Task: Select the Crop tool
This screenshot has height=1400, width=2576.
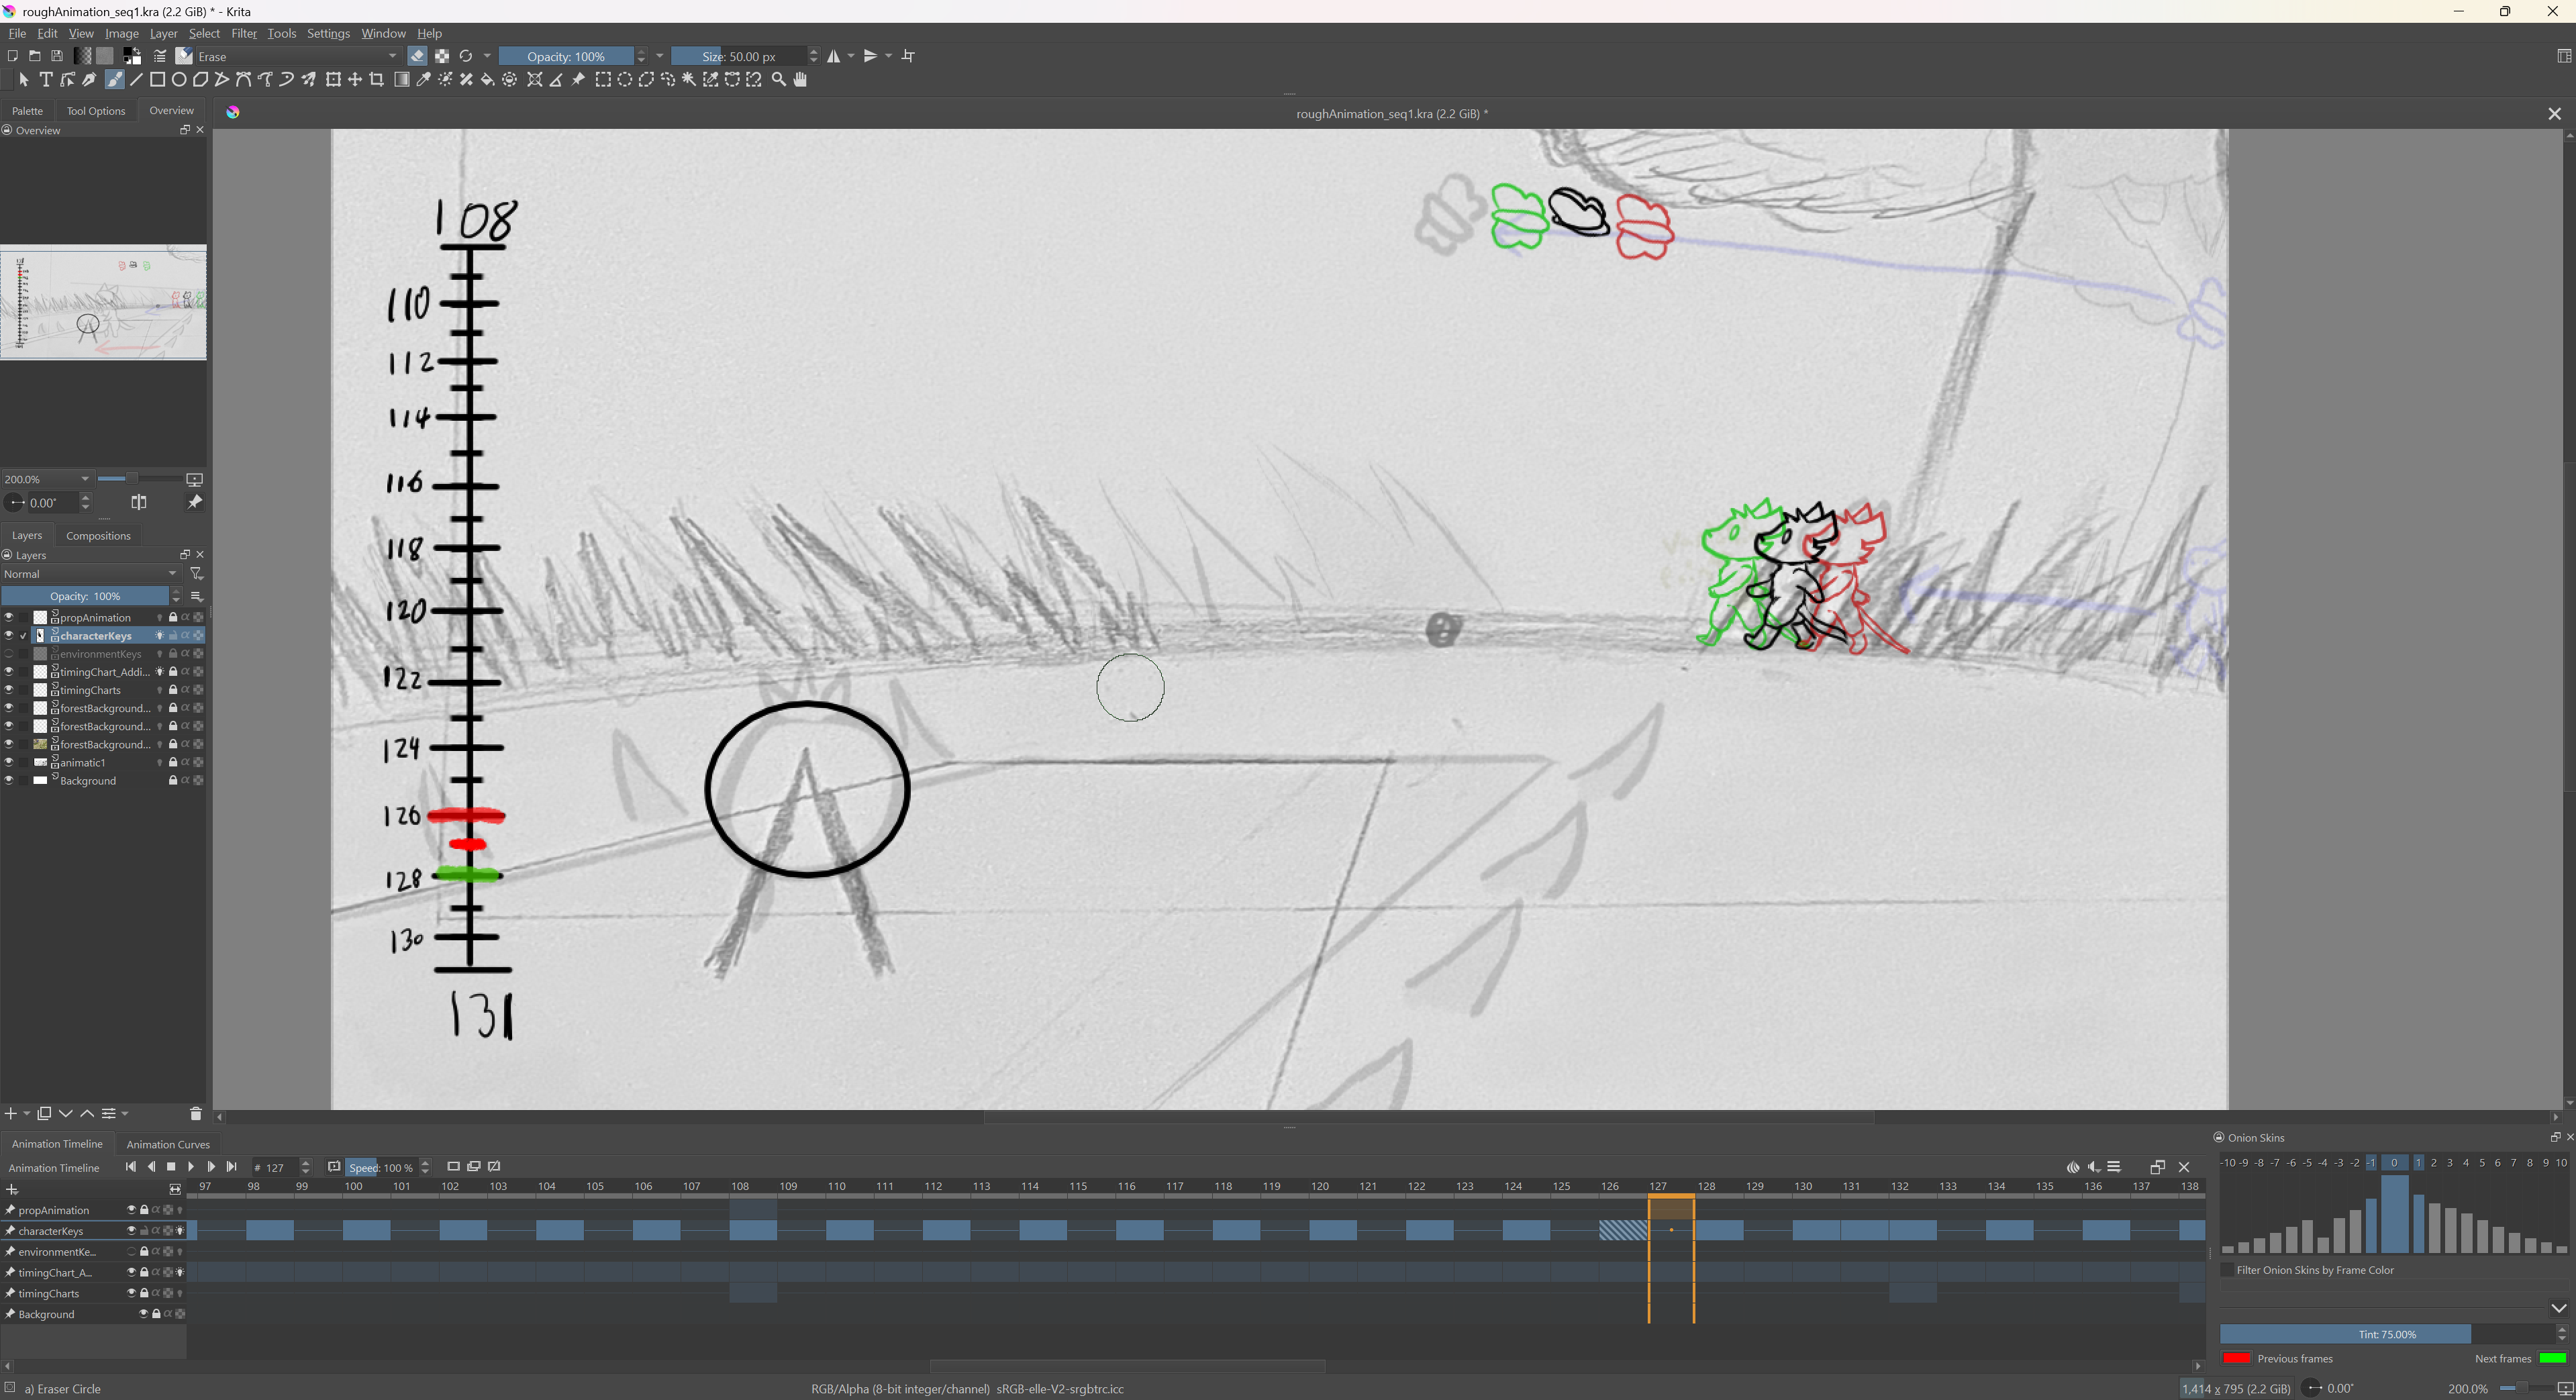Action: click(x=377, y=80)
